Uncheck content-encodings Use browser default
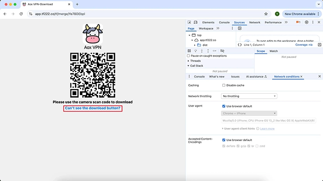The image size is (323, 181). [224, 140]
